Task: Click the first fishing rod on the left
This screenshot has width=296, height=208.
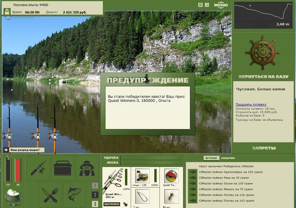Action: pyautogui.click(x=9, y=125)
